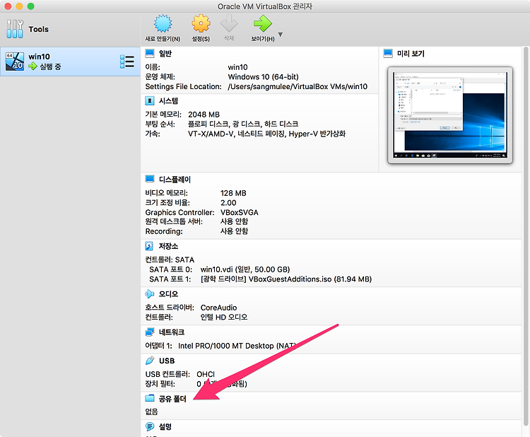
Task: Click the vertical scrollbar of details pane
Action: click(526, 237)
